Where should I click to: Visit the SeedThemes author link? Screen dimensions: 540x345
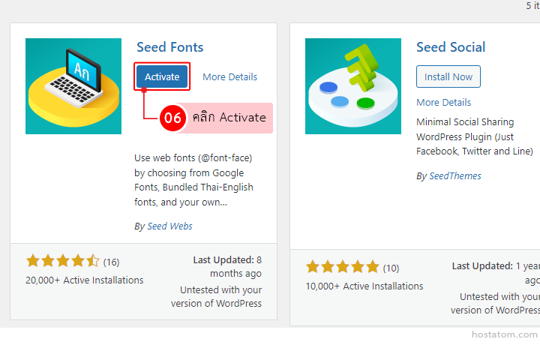point(455,176)
